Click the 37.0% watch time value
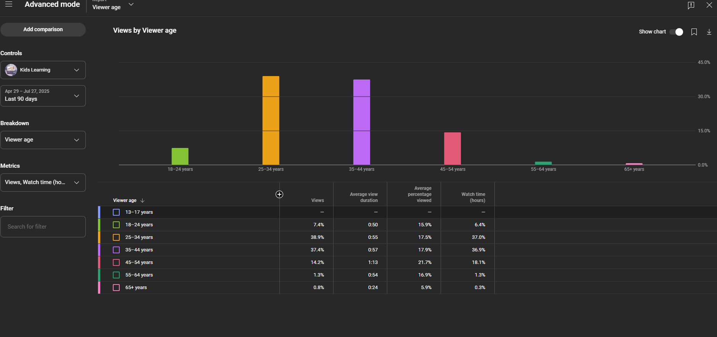The image size is (717, 337). tap(478, 237)
